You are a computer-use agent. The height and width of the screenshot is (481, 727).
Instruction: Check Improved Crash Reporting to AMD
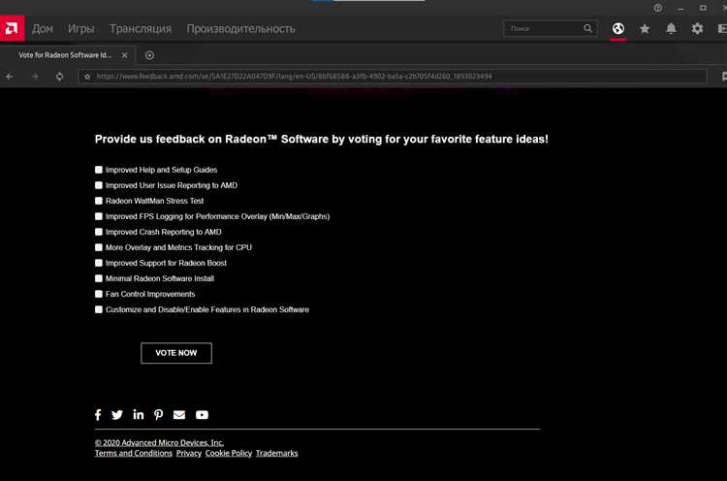[99, 232]
